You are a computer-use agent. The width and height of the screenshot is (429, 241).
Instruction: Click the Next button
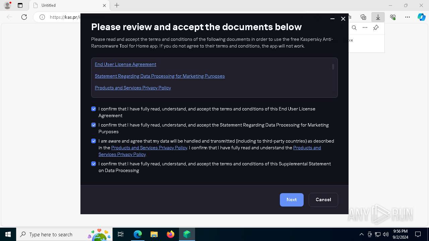coord(292,199)
